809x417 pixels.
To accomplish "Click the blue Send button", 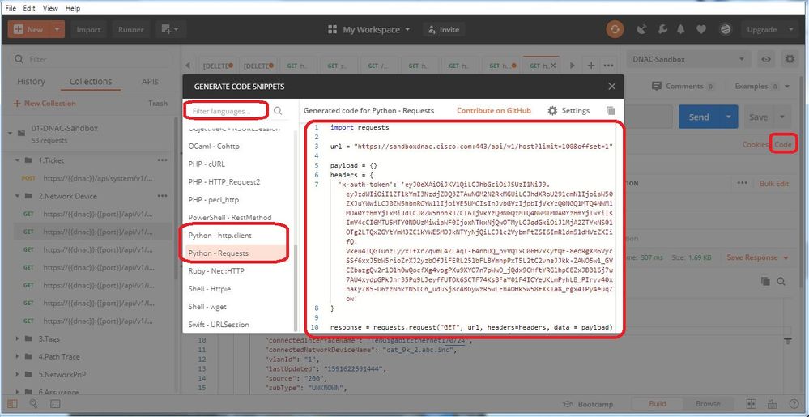I will [699, 117].
